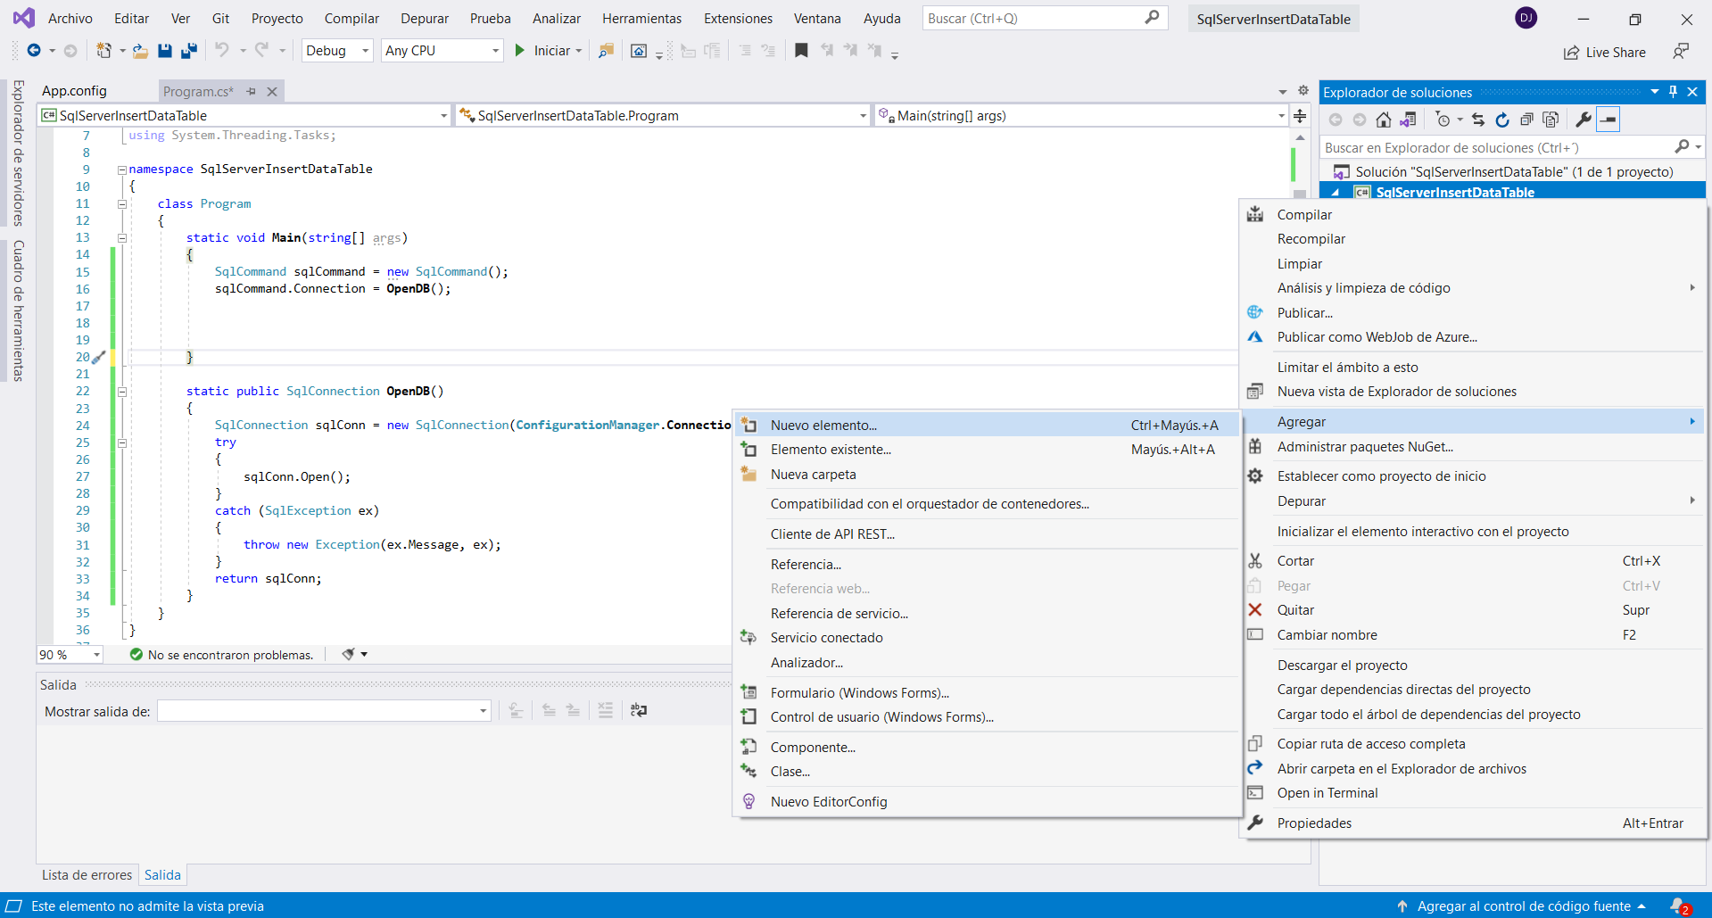
Task: Click the bookmark icon in the toolbar
Action: pyautogui.click(x=801, y=51)
